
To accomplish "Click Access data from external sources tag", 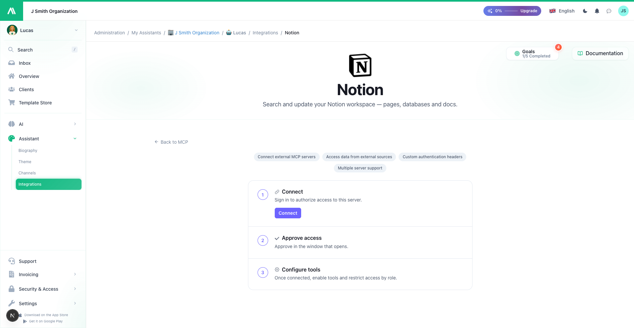I will 359,157.
